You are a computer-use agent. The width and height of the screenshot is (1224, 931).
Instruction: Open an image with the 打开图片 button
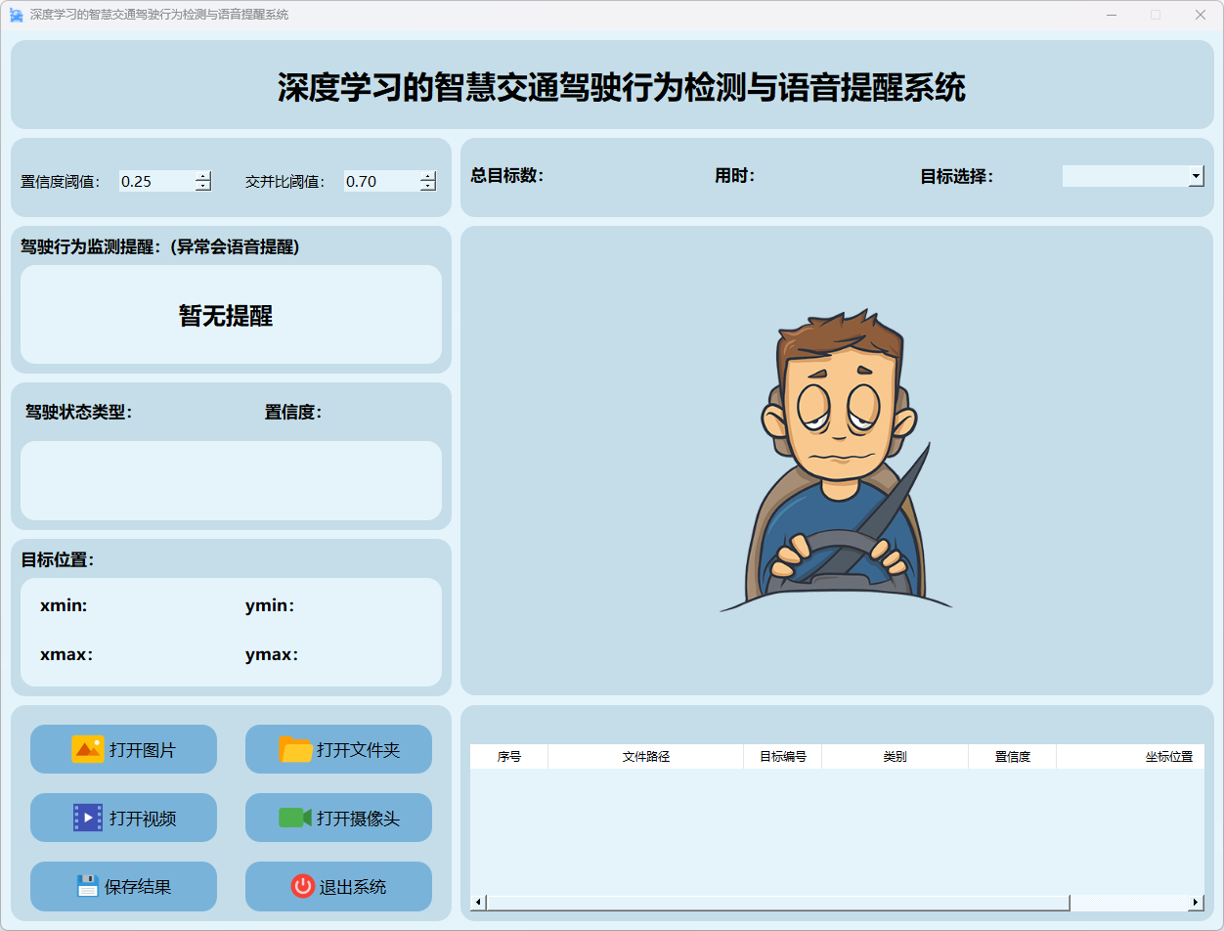(123, 749)
